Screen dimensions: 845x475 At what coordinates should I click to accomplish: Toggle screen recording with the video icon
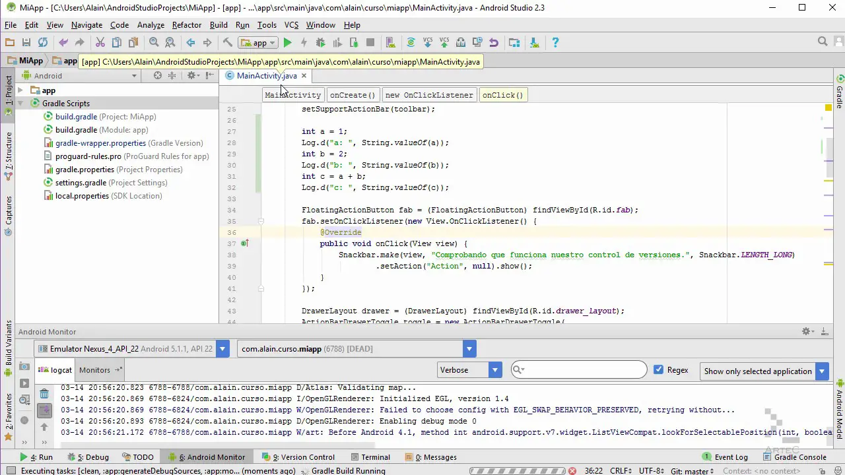pos(25,383)
